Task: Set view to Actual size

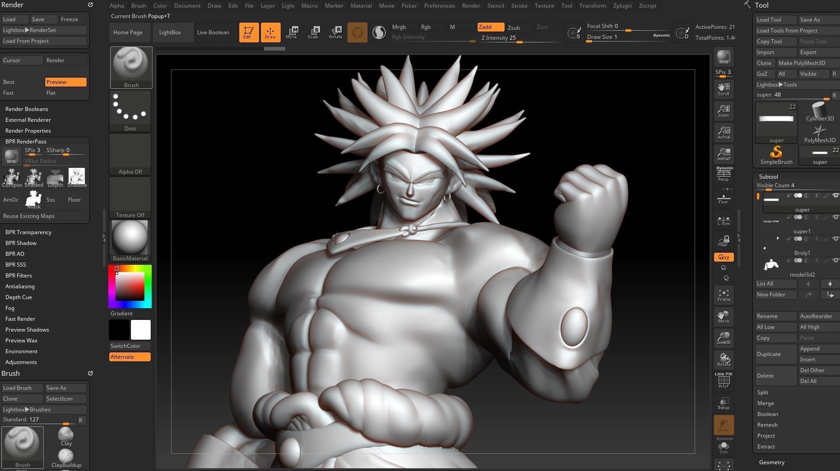Action: [x=724, y=133]
